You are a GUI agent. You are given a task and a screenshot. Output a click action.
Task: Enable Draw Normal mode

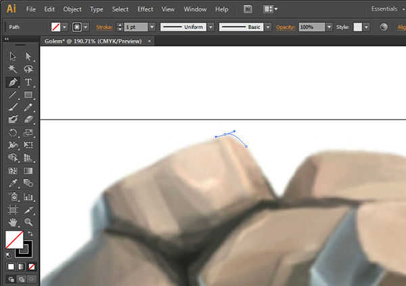tap(11, 279)
